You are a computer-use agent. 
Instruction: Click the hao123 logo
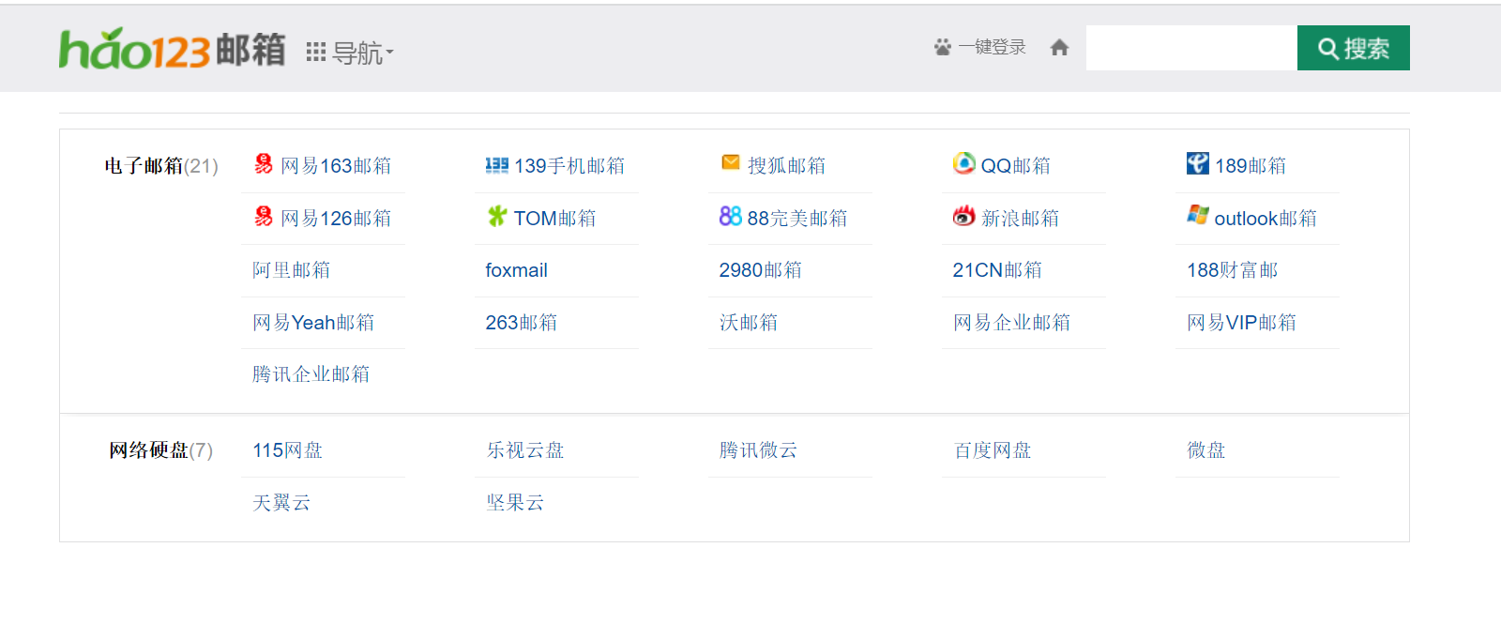point(173,49)
